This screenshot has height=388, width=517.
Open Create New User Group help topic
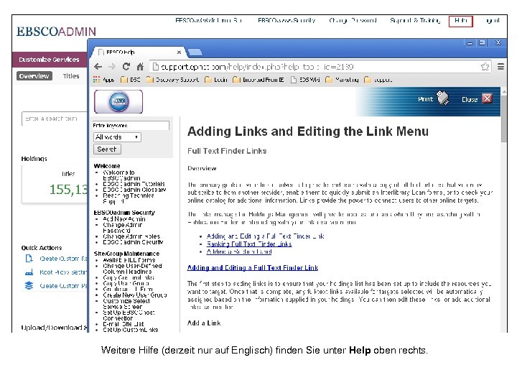[134, 295]
